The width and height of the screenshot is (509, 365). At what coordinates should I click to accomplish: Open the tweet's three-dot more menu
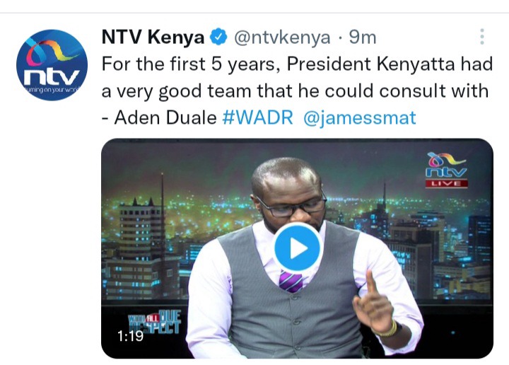click(482, 36)
